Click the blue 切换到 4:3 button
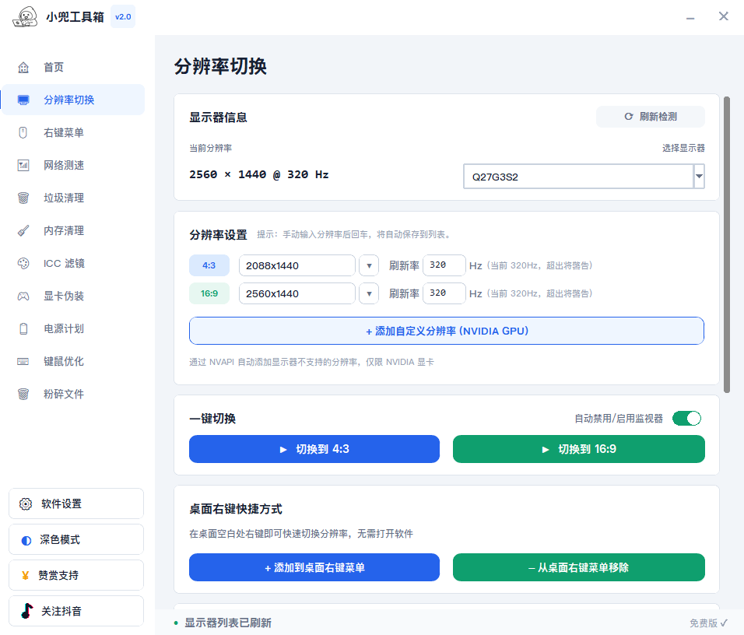744x635 pixels. pos(314,449)
